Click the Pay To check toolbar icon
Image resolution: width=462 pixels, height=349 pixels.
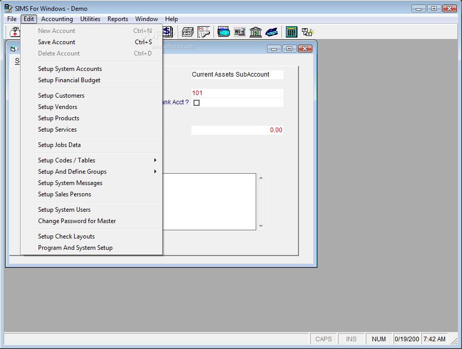pyautogui.click(x=240, y=32)
